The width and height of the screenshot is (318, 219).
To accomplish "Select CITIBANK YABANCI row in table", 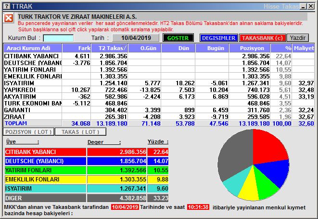I will 159,56.
